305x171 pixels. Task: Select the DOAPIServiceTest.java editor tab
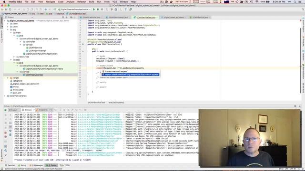coord(145,17)
